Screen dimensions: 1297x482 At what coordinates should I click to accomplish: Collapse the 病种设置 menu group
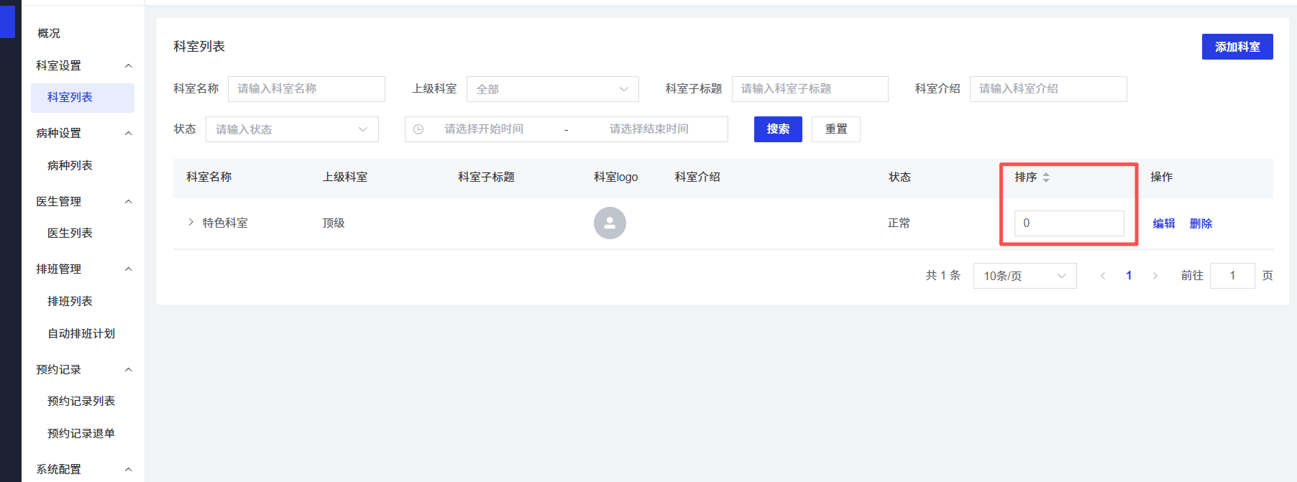click(x=129, y=134)
